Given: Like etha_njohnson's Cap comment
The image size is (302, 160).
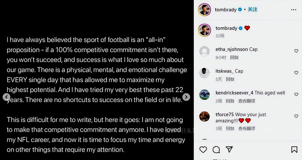Looking at the screenshot, I should click(x=296, y=51).
